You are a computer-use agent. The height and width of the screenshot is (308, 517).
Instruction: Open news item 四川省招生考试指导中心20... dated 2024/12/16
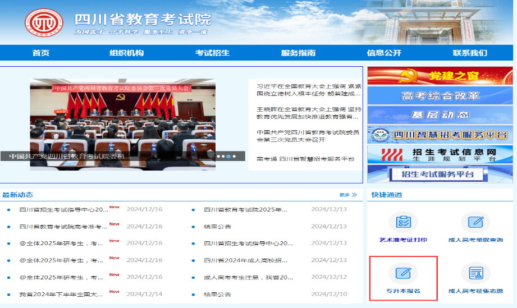tap(63, 209)
